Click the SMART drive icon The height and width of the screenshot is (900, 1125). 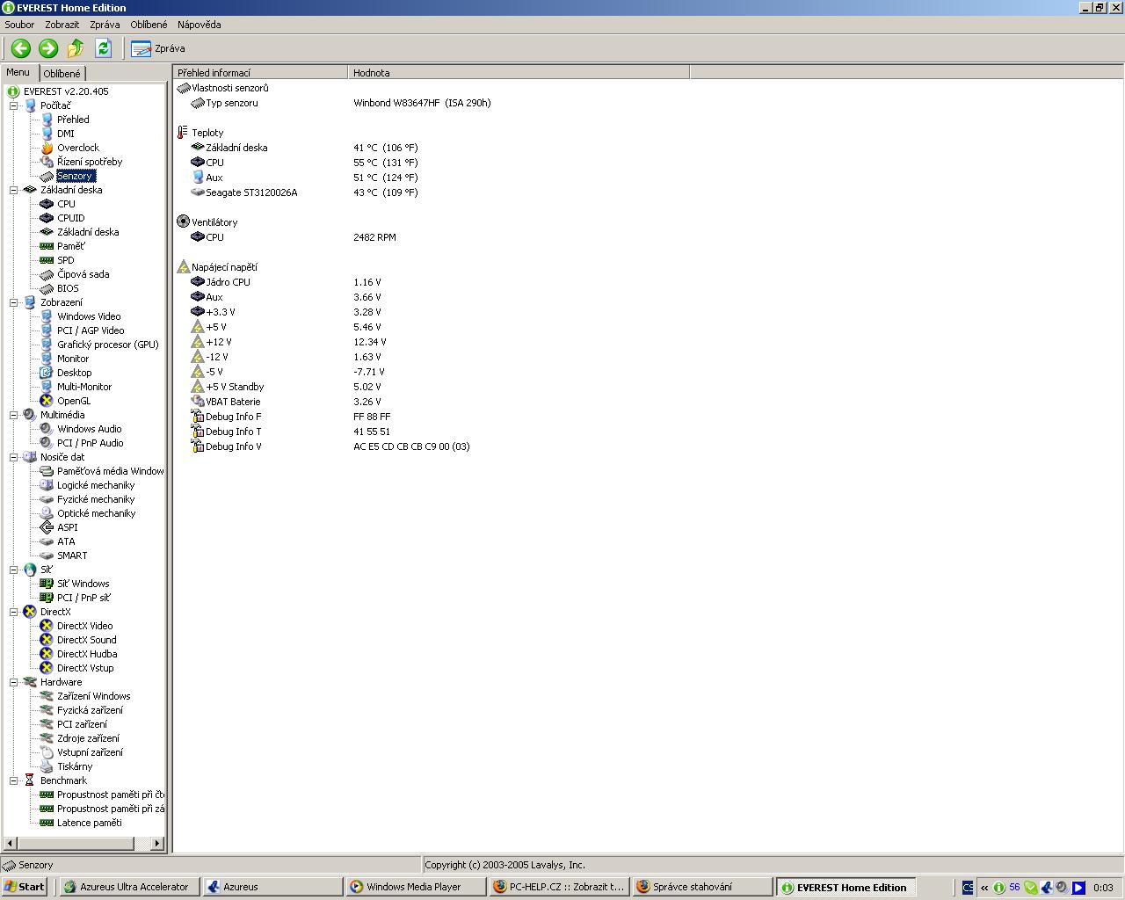coord(47,555)
